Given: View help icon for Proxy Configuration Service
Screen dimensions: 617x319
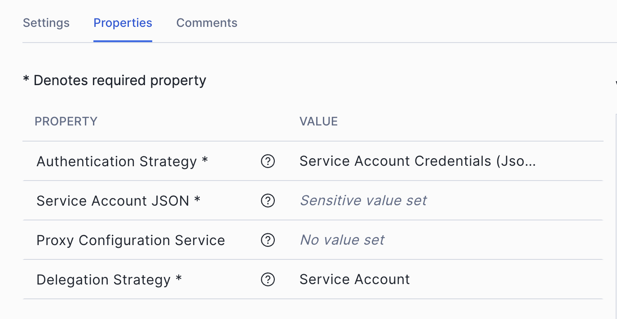Looking at the screenshot, I should point(268,240).
